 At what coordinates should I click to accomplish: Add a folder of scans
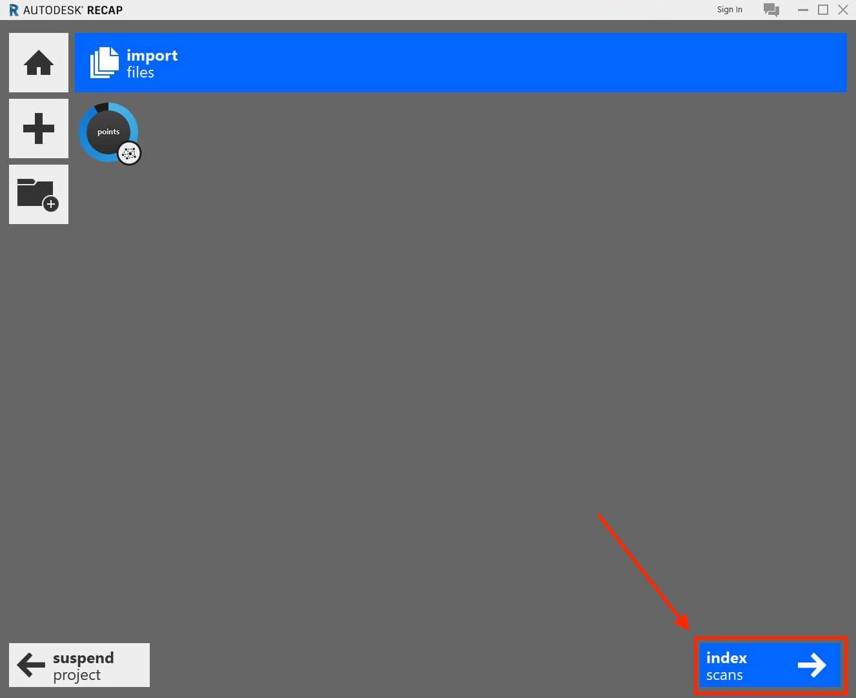point(39,194)
